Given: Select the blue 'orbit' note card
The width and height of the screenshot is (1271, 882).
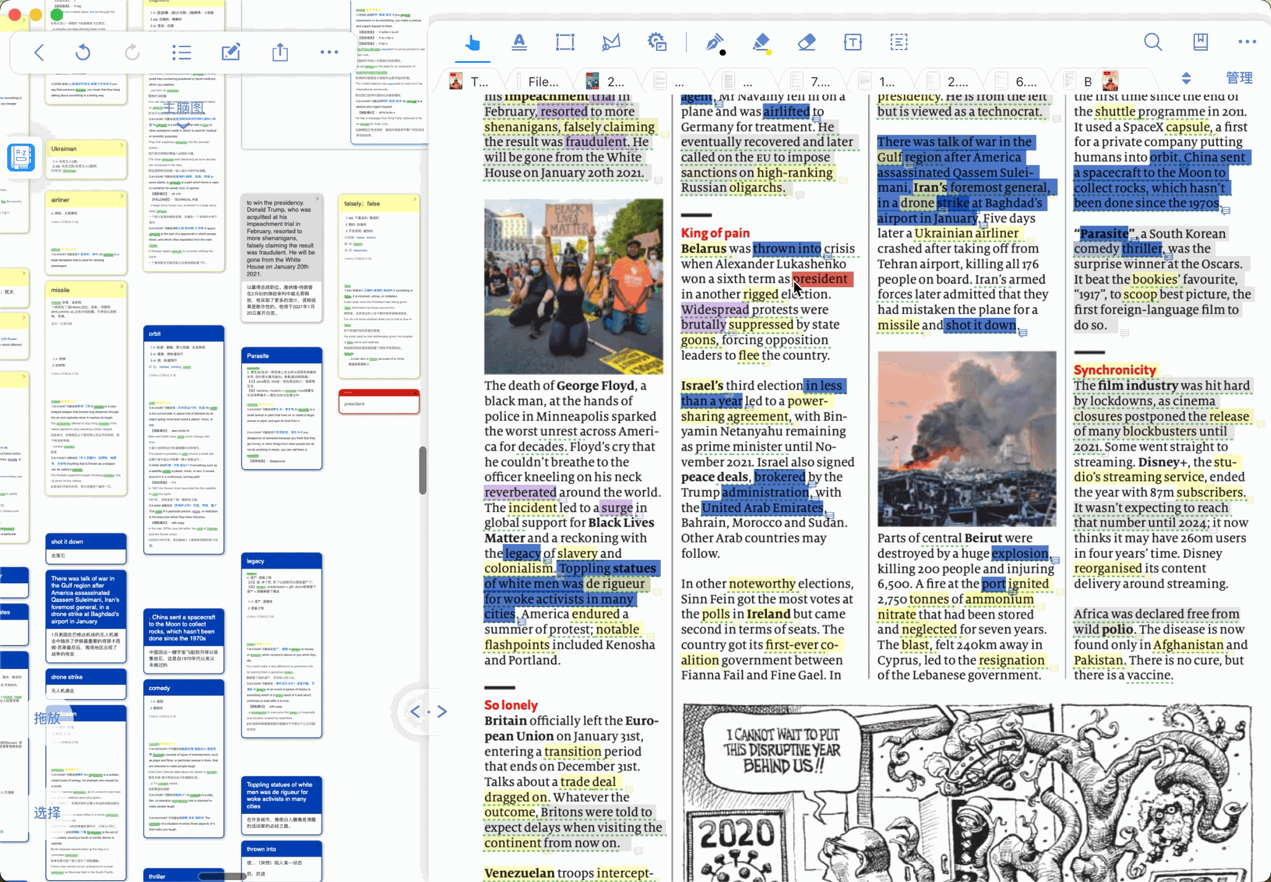Looking at the screenshot, I should 184,440.
